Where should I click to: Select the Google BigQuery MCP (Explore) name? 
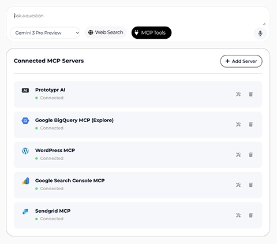coord(74,120)
